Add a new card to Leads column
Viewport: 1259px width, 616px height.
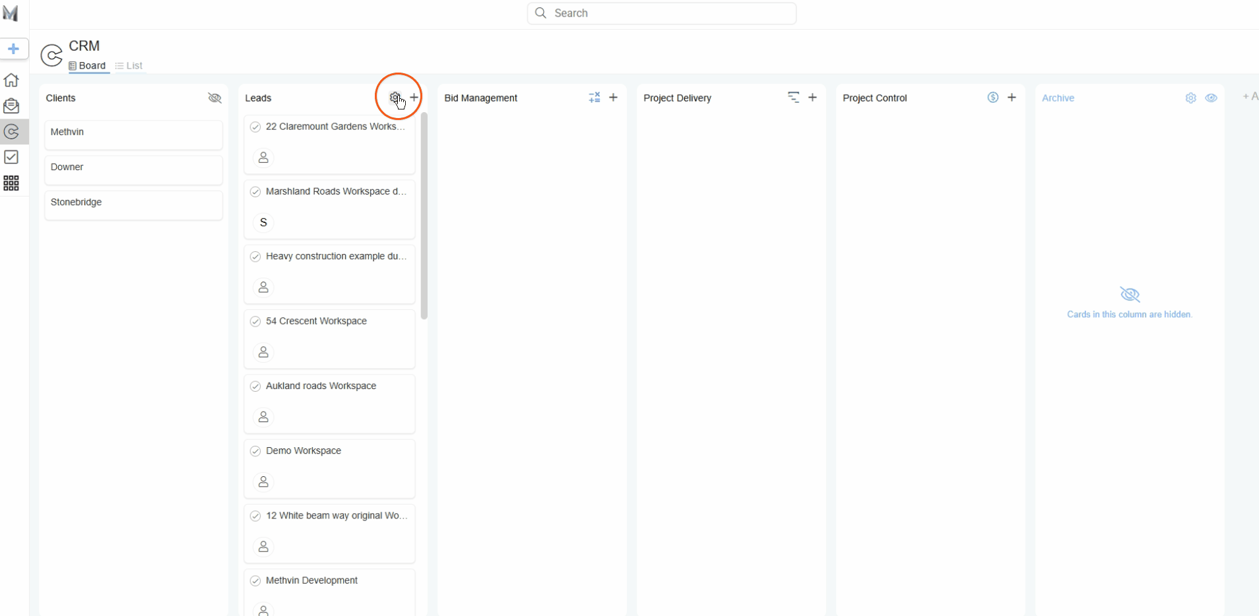[414, 98]
